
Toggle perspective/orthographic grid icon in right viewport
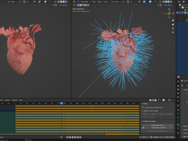coord(173,32)
